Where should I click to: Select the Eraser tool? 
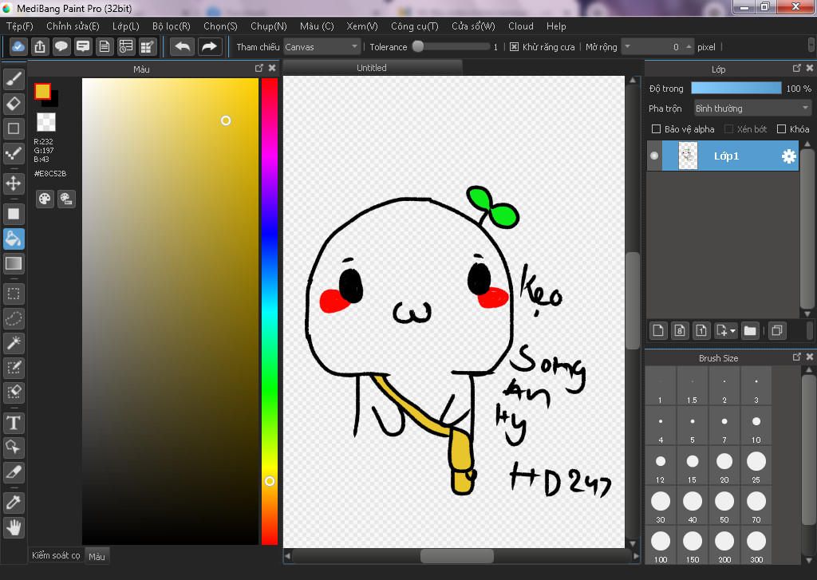tap(14, 104)
